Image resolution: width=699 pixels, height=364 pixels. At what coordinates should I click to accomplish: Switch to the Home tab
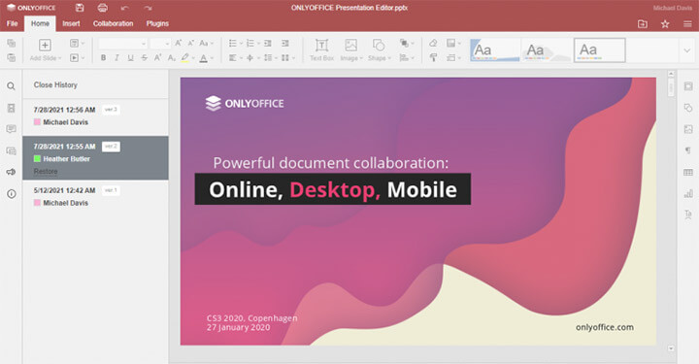tap(40, 23)
